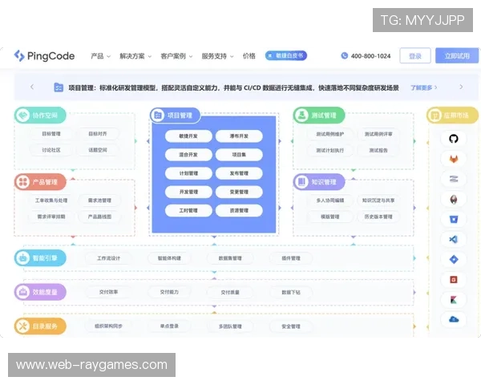This screenshot has height=385, width=481.
Task: Click 目标管理 in 协作空间
Action: [x=51, y=134]
